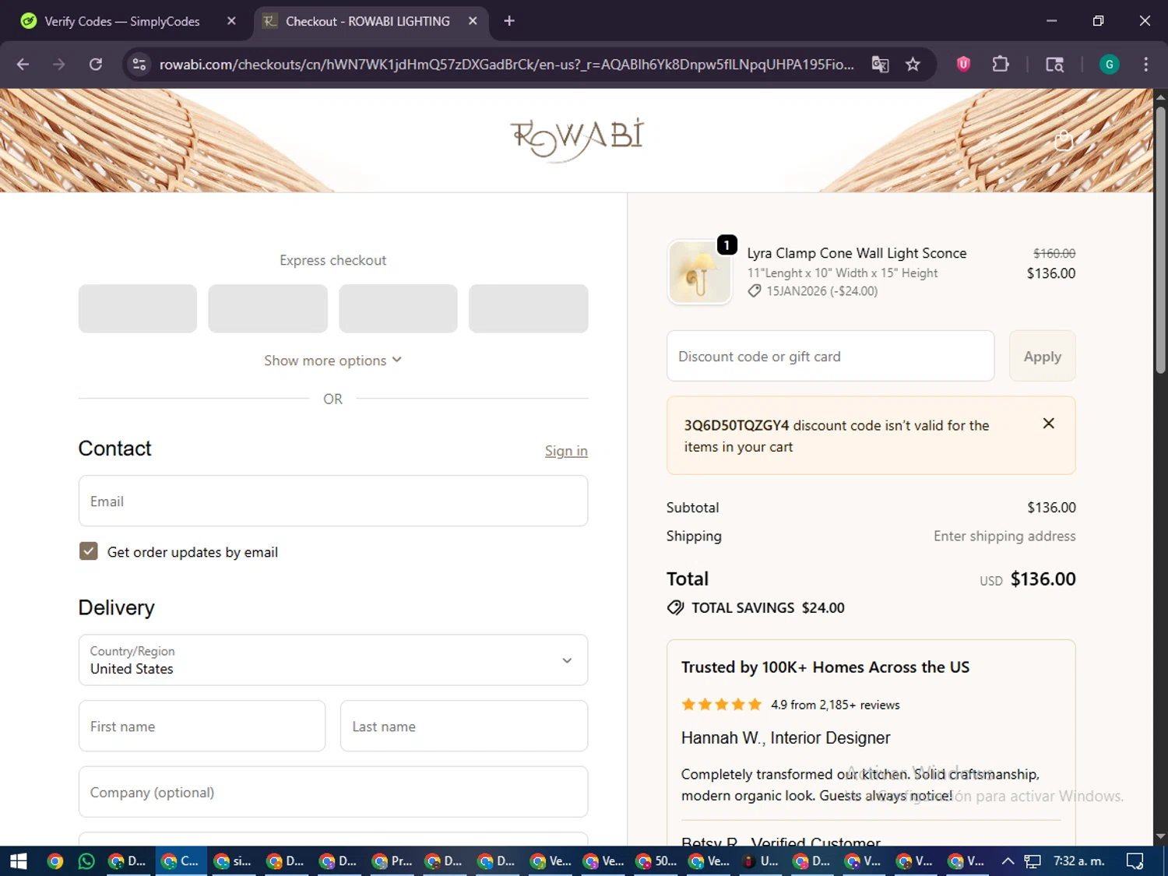Click the Lyra Clamp Cone sconce thumbnail
The image size is (1168, 876).
[699, 272]
